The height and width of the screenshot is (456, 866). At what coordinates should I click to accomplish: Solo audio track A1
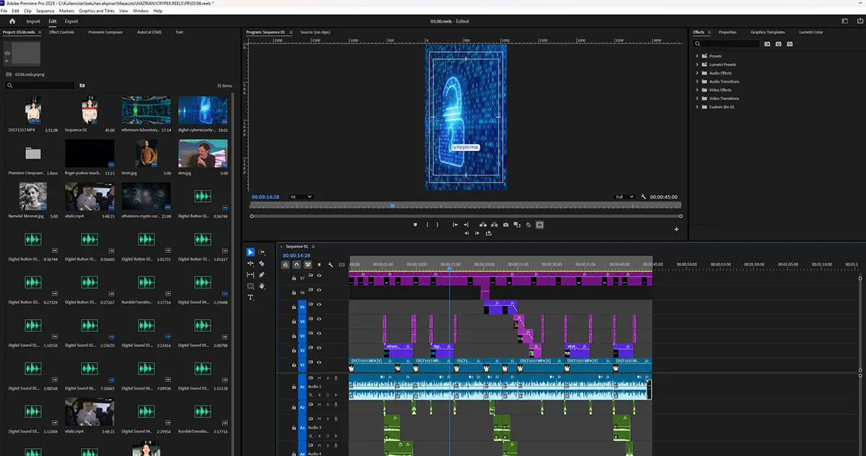coord(327,377)
